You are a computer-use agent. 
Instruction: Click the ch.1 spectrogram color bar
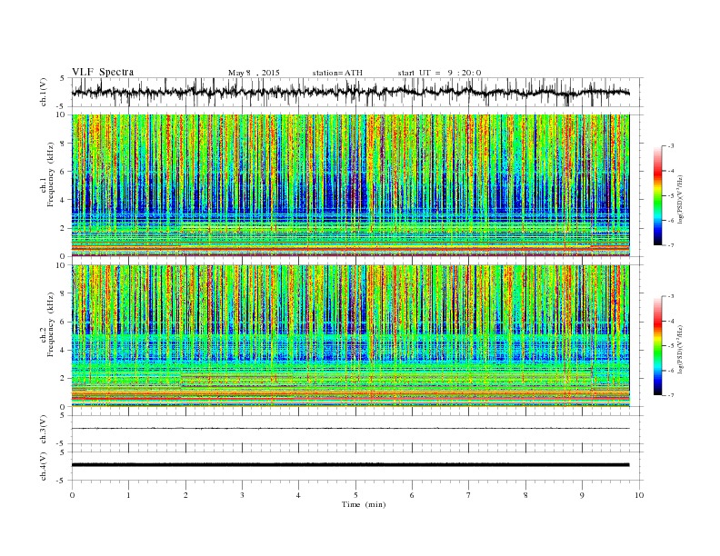[x=657, y=196]
